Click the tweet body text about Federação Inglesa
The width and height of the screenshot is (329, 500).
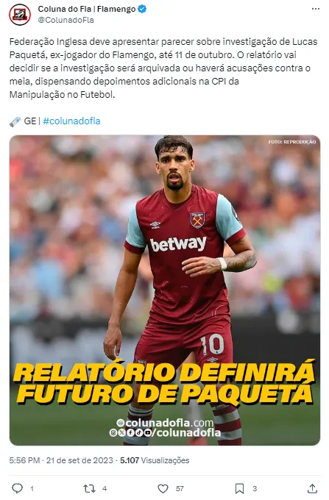click(163, 68)
